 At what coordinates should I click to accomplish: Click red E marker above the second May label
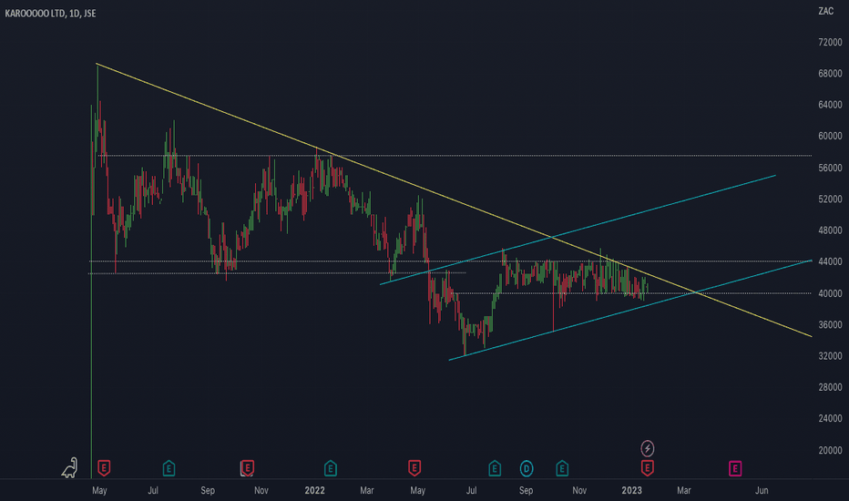pyautogui.click(x=414, y=467)
